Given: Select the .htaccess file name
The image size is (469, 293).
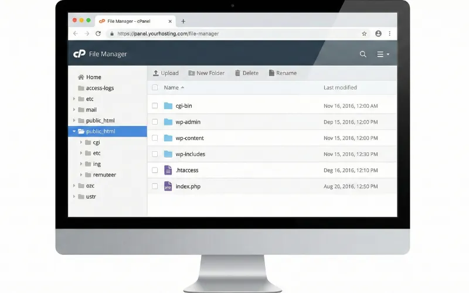Looking at the screenshot, I should 187,170.
